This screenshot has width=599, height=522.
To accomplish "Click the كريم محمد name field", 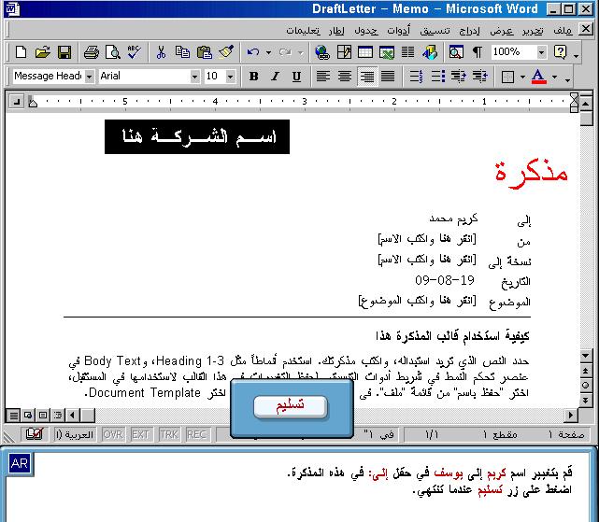I will (448, 219).
